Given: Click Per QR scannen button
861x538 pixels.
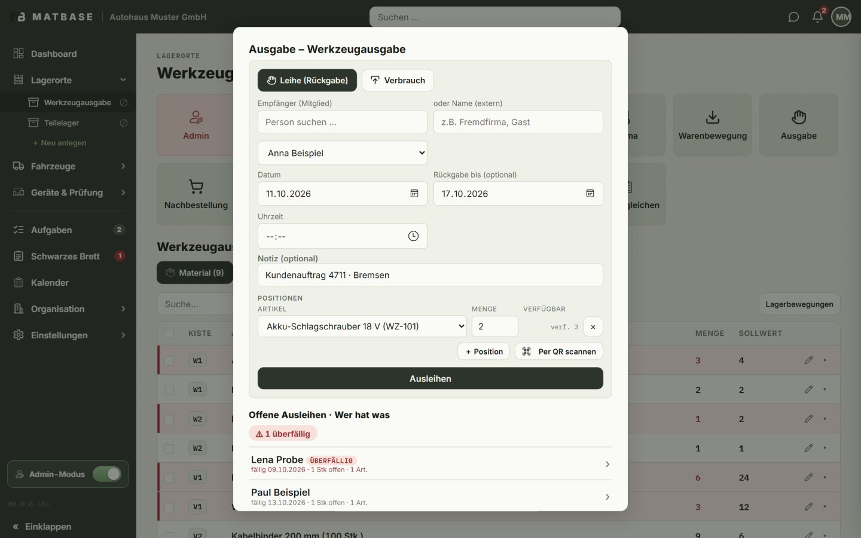Looking at the screenshot, I should click(x=559, y=351).
